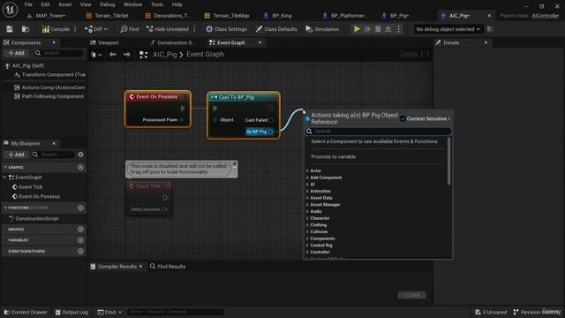This screenshot has height=318, width=565.
Task: Click the As BP Pig output pin
Action: (271, 132)
